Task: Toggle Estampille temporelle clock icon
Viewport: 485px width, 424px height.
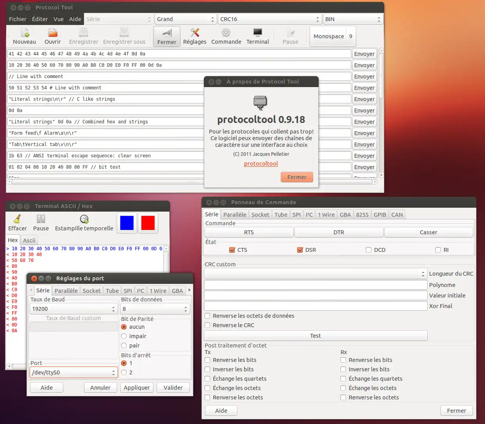Action: click(84, 223)
